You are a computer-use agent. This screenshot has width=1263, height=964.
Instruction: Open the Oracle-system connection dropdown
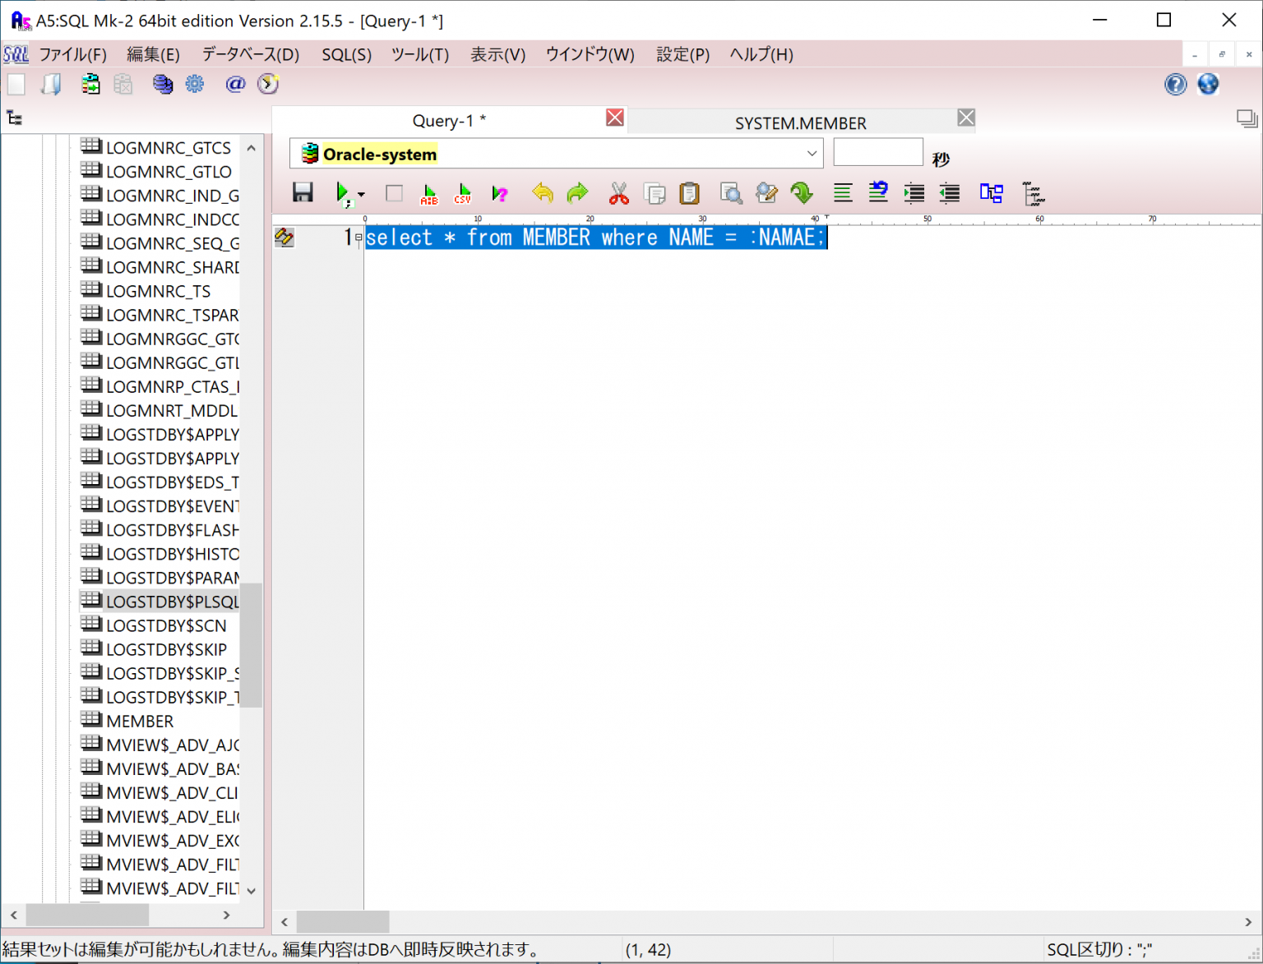pyautogui.click(x=811, y=154)
